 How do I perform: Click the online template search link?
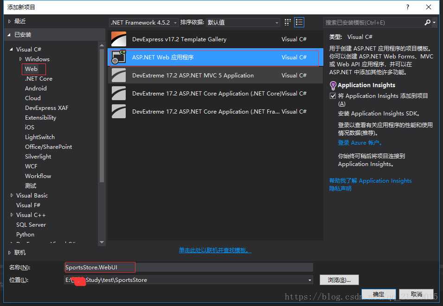click(215, 250)
